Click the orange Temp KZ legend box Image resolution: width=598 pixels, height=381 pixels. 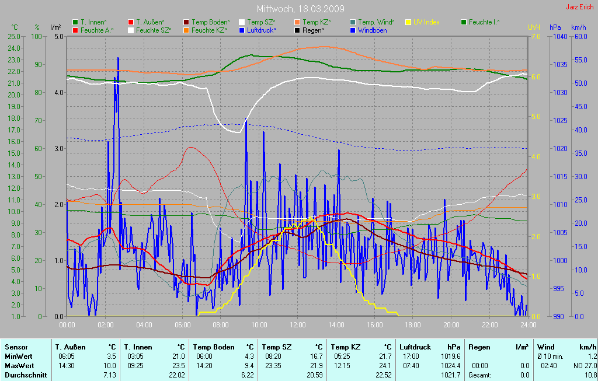tap(297, 22)
